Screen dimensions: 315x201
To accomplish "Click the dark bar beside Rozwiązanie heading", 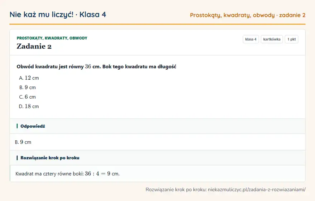I will (17, 158).
